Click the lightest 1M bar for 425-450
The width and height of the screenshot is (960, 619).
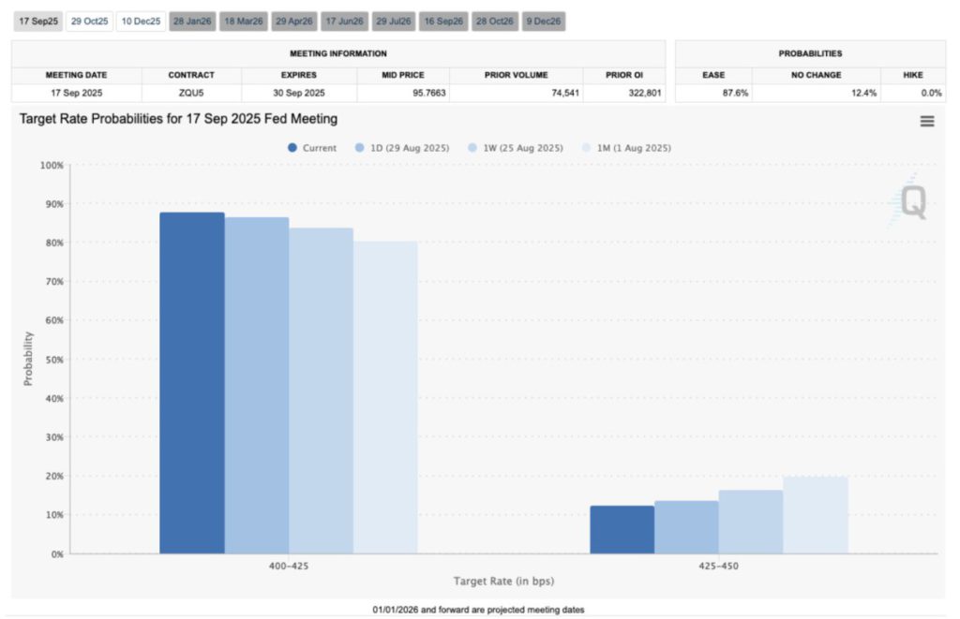click(x=816, y=515)
